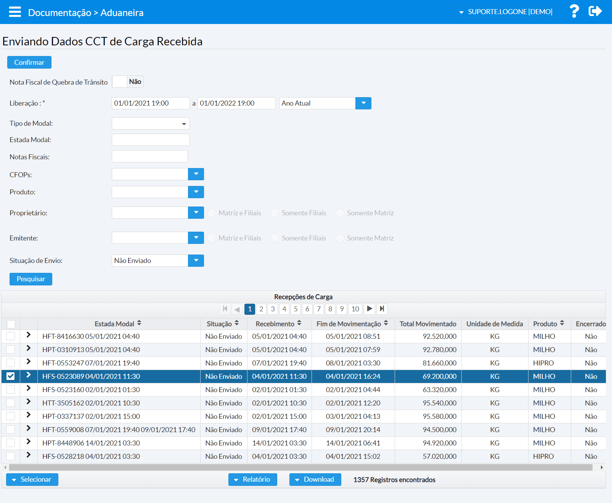This screenshot has width=612, height=503.
Task: Click the Notas Fiscais input field
Action: tap(150, 157)
